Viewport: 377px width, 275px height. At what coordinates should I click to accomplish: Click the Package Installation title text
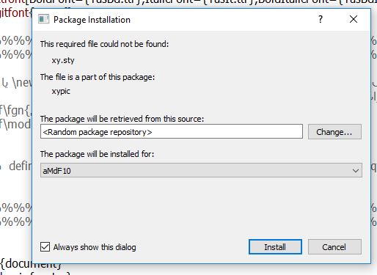point(92,20)
